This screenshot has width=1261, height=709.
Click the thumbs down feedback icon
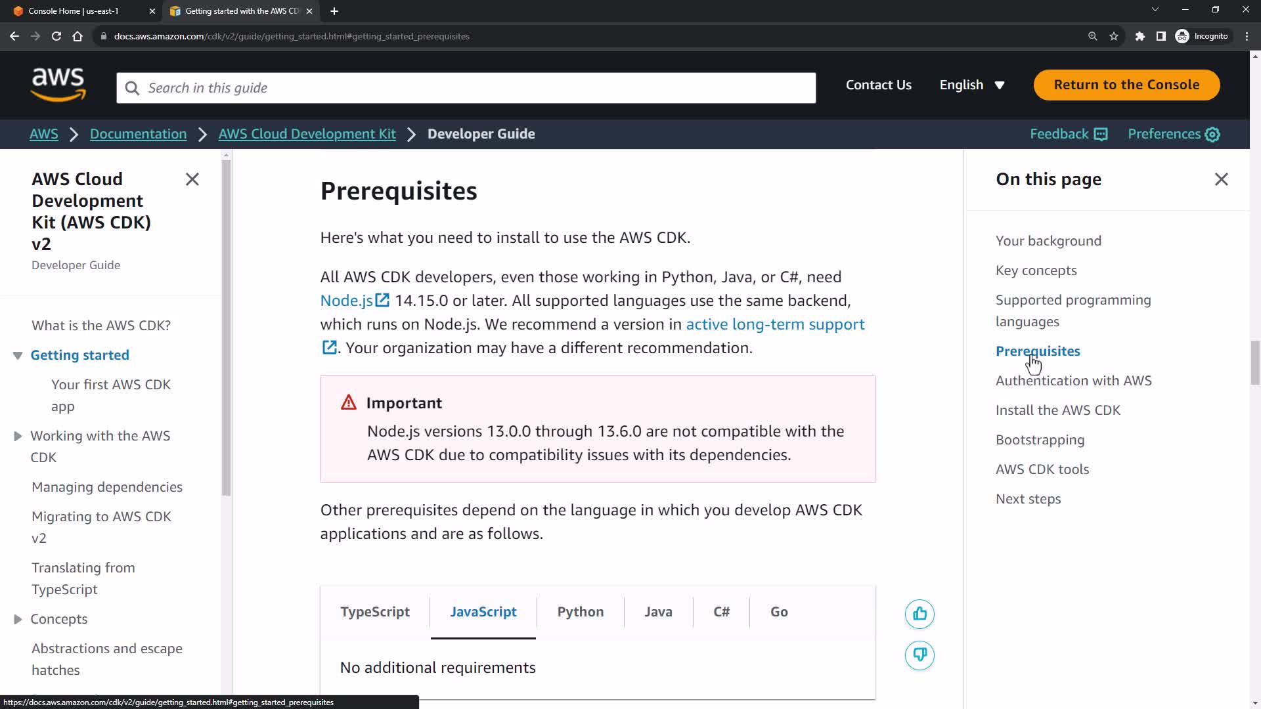919,655
